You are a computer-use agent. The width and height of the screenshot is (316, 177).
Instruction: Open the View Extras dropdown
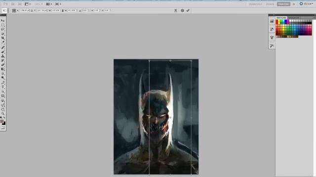point(28,4)
